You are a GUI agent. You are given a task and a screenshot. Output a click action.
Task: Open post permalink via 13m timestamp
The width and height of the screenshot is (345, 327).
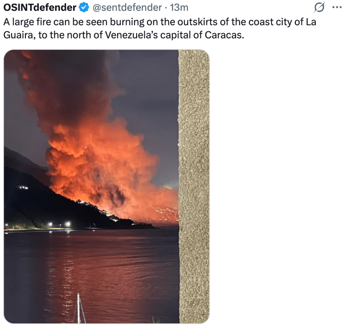pyautogui.click(x=179, y=7)
